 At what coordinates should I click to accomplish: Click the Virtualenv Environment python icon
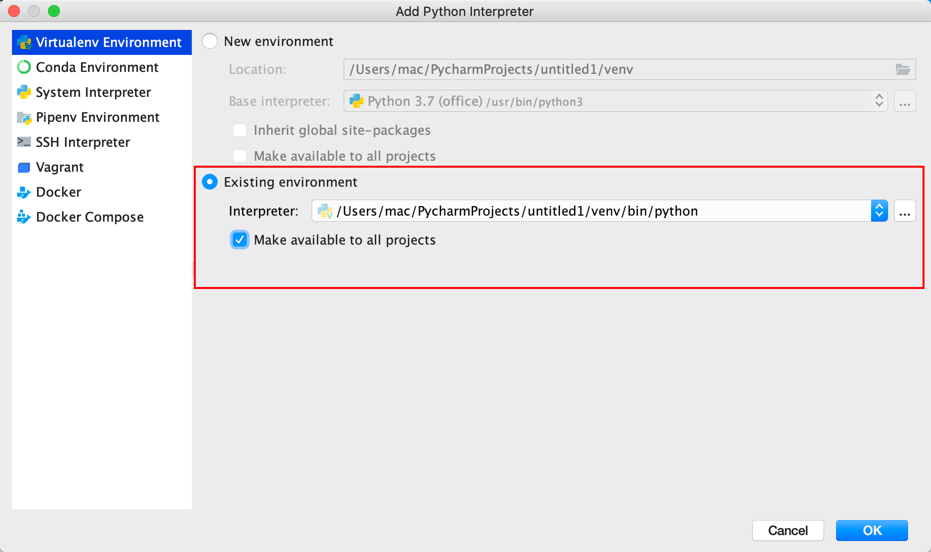pyautogui.click(x=24, y=42)
